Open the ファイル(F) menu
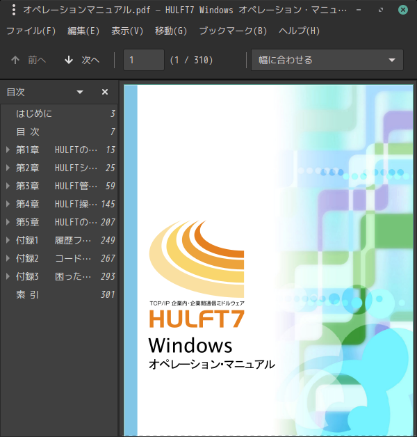417x437 pixels. (31, 31)
